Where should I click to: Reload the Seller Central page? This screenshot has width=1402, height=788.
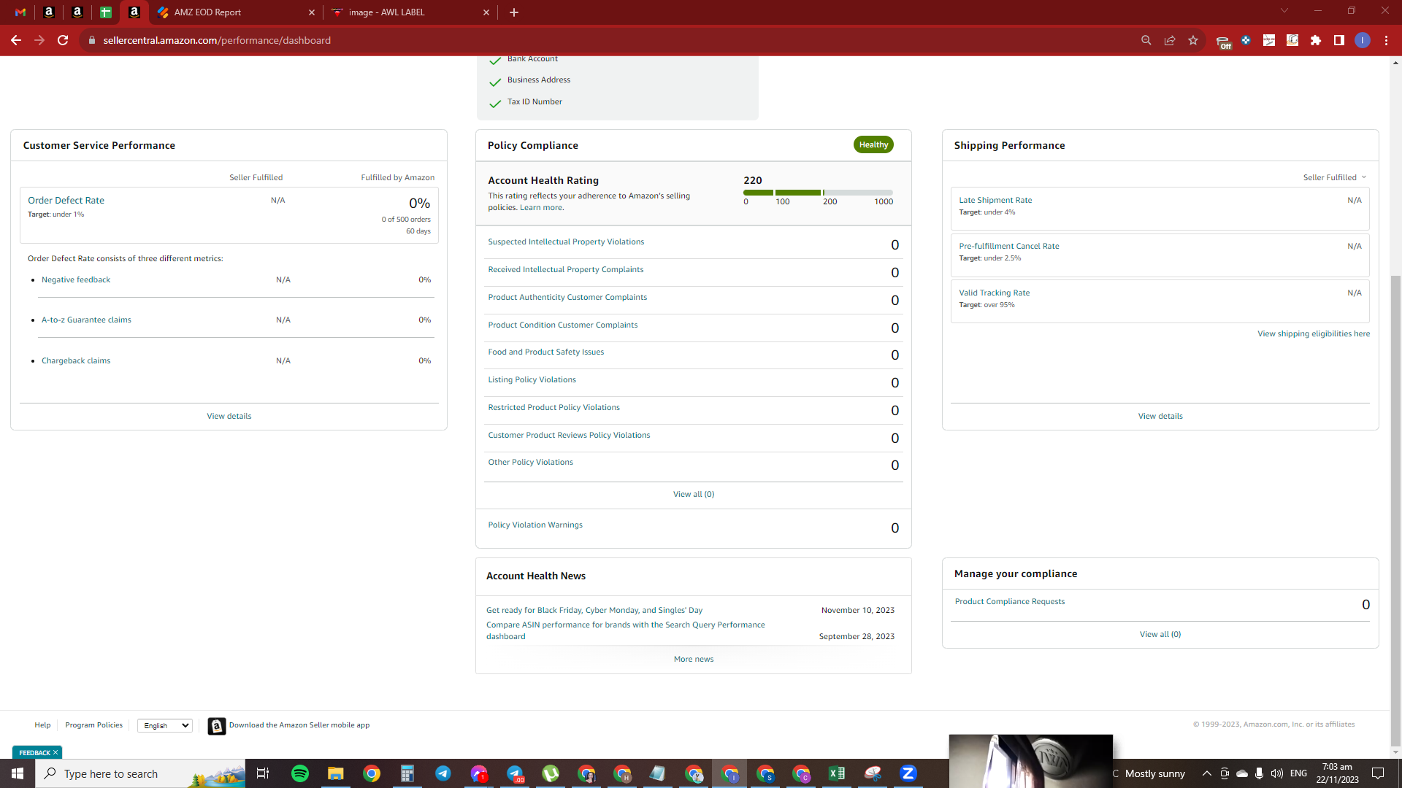(63, 40)
